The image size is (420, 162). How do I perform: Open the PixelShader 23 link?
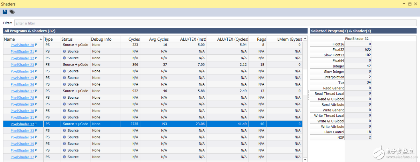click(22, 65)
